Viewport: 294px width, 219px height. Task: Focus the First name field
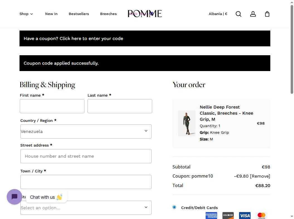pyautogui.click(x=52, y=106)
